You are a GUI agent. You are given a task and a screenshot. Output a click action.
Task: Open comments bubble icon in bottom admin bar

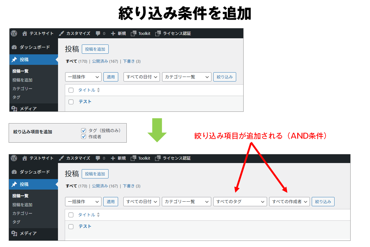(x=98, y=158)
